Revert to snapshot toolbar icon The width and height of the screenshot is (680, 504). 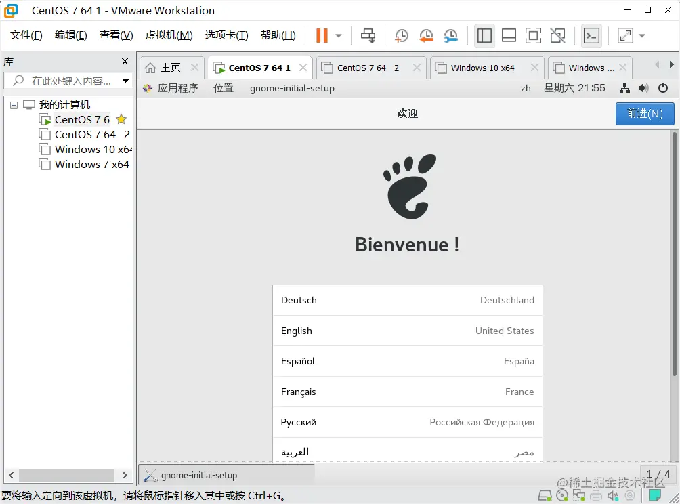click(x=426, y=36)
